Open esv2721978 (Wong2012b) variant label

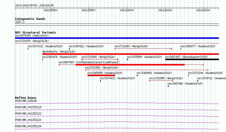pos(32,41)
